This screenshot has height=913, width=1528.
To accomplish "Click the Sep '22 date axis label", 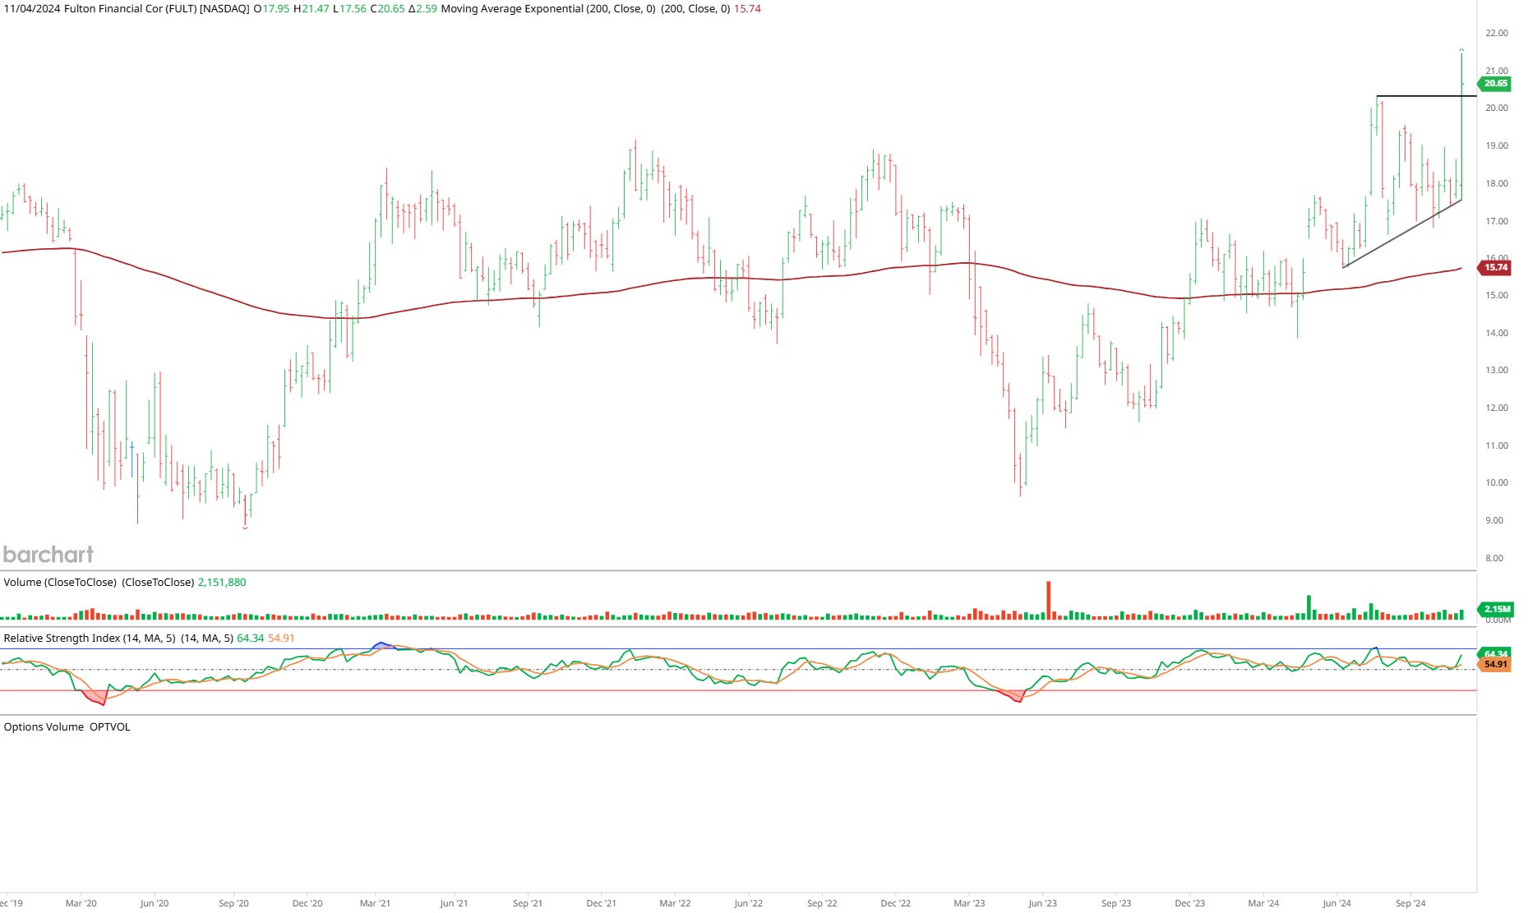I will click(822, 903).
